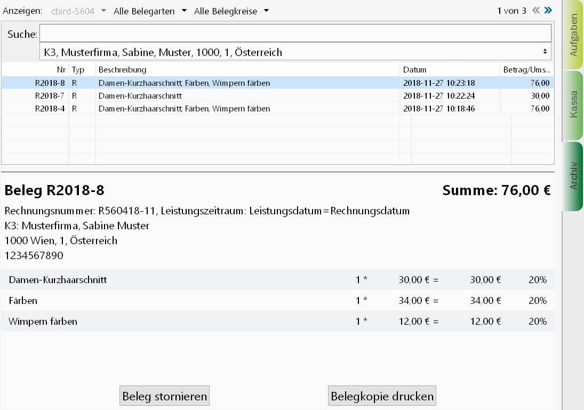Switch to the Kassa tab
Image resolution: width=584 pixels, height=410 pixels.
[x=573, y=104]
